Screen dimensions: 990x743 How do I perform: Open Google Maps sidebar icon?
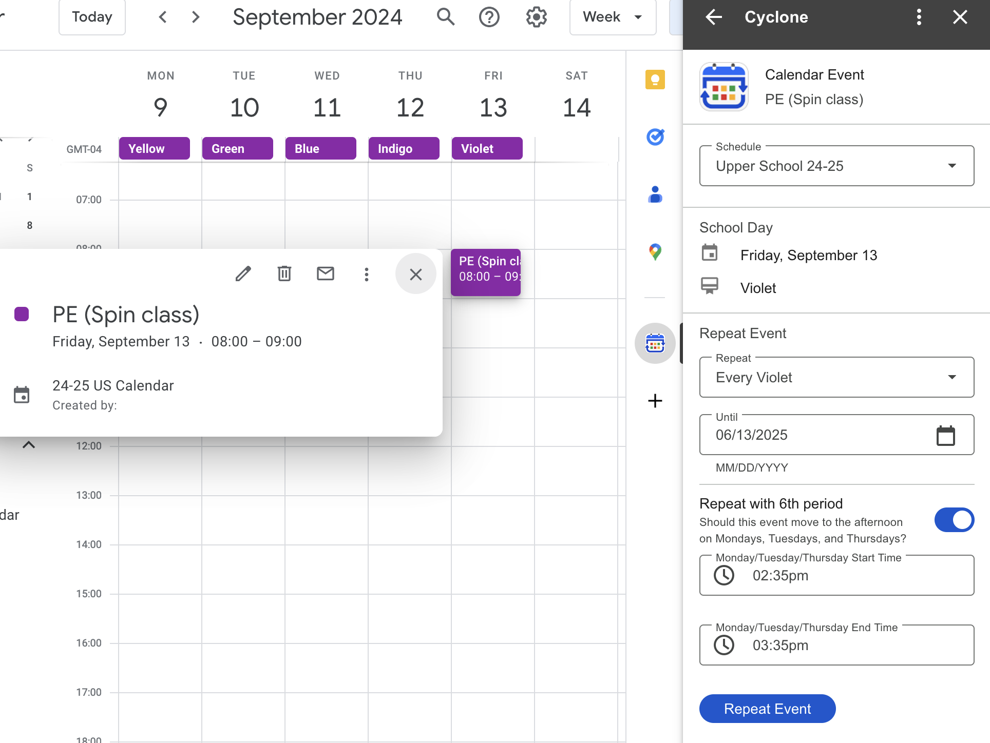[655, 252]
